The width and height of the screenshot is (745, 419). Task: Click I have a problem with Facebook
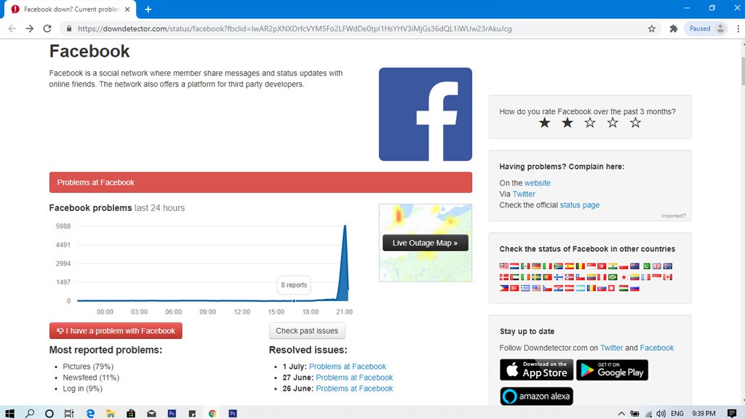116,331
